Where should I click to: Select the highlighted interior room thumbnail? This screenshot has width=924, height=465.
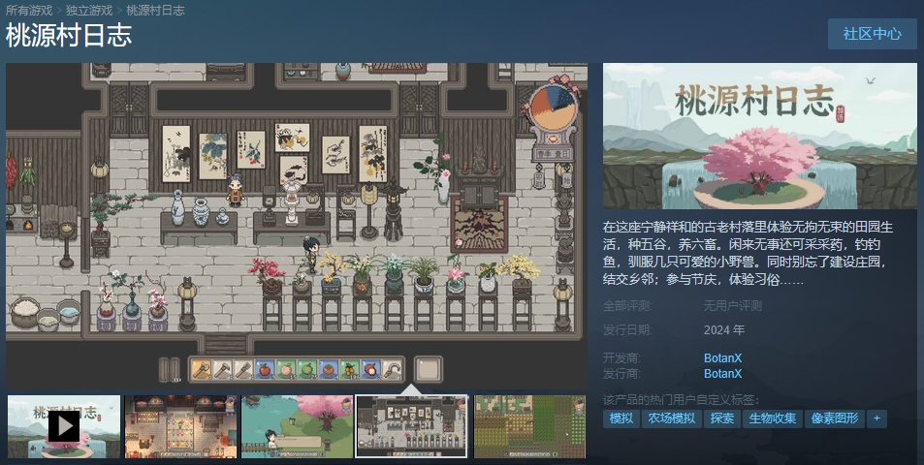411,426
